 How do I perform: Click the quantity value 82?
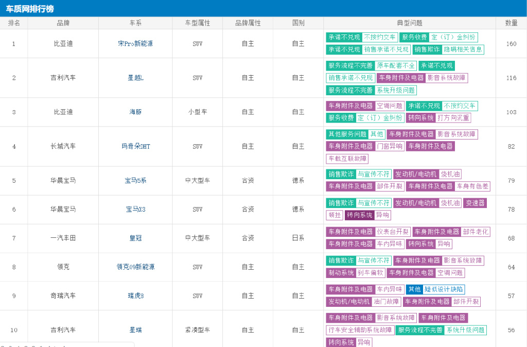click(x=511, y=146)
